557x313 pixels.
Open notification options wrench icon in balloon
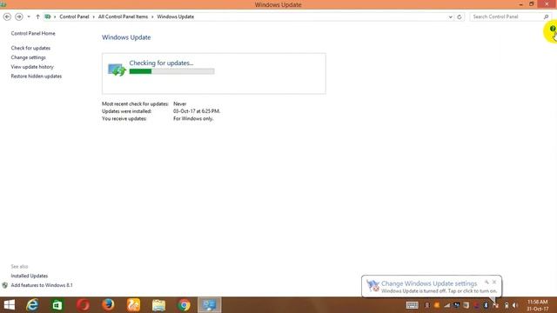coord(487,282)
